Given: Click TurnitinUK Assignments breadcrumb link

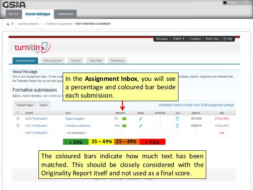Looking at the screenshot, I should [x=59, y=24].
